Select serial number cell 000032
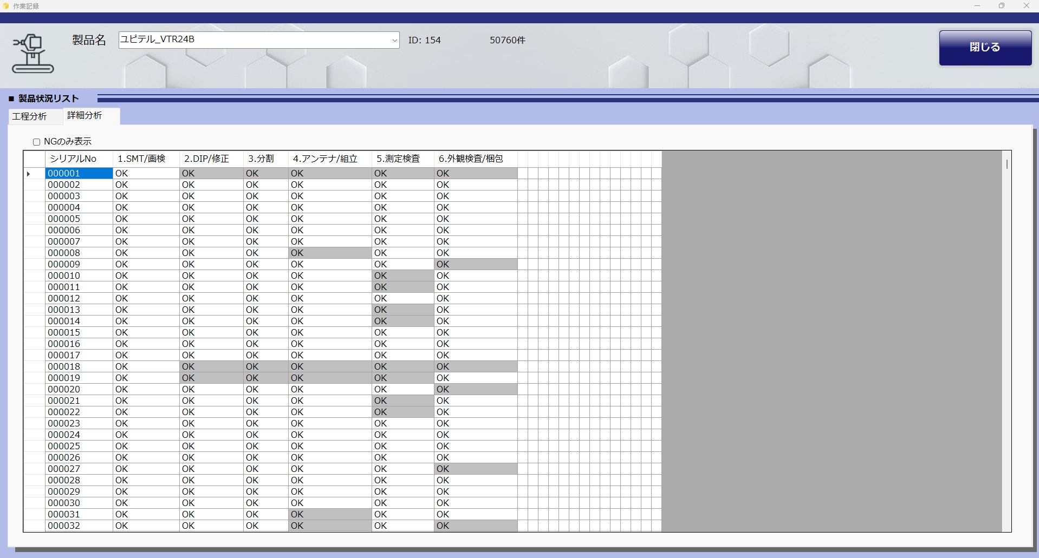The width and height of the screenshot is (1039, 558). [79, 526]
